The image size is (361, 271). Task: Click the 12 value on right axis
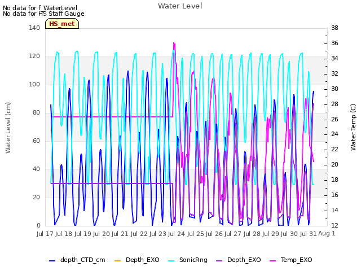(334, 225)
